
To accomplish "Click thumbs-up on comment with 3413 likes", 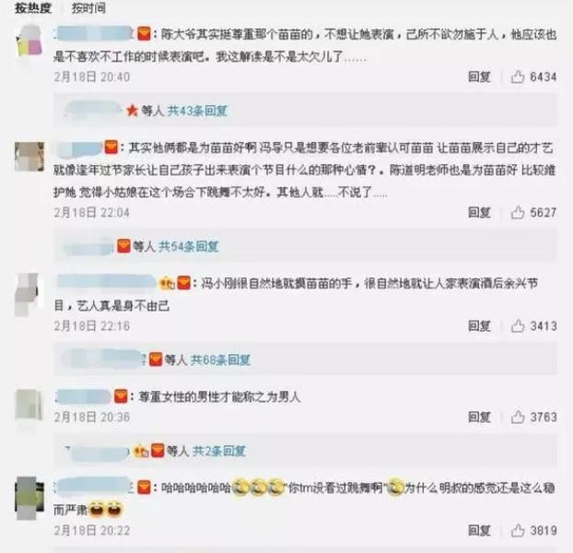I will (518, 325).
